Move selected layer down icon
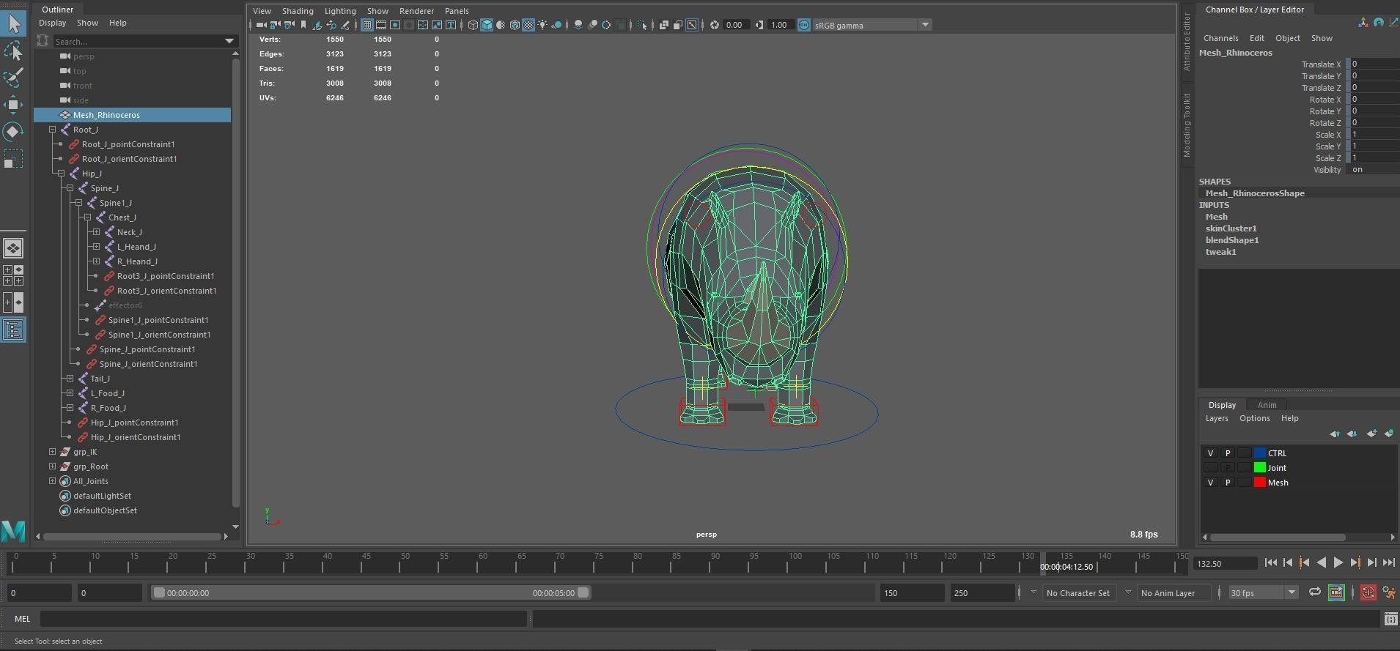 tap(1352, 434)
